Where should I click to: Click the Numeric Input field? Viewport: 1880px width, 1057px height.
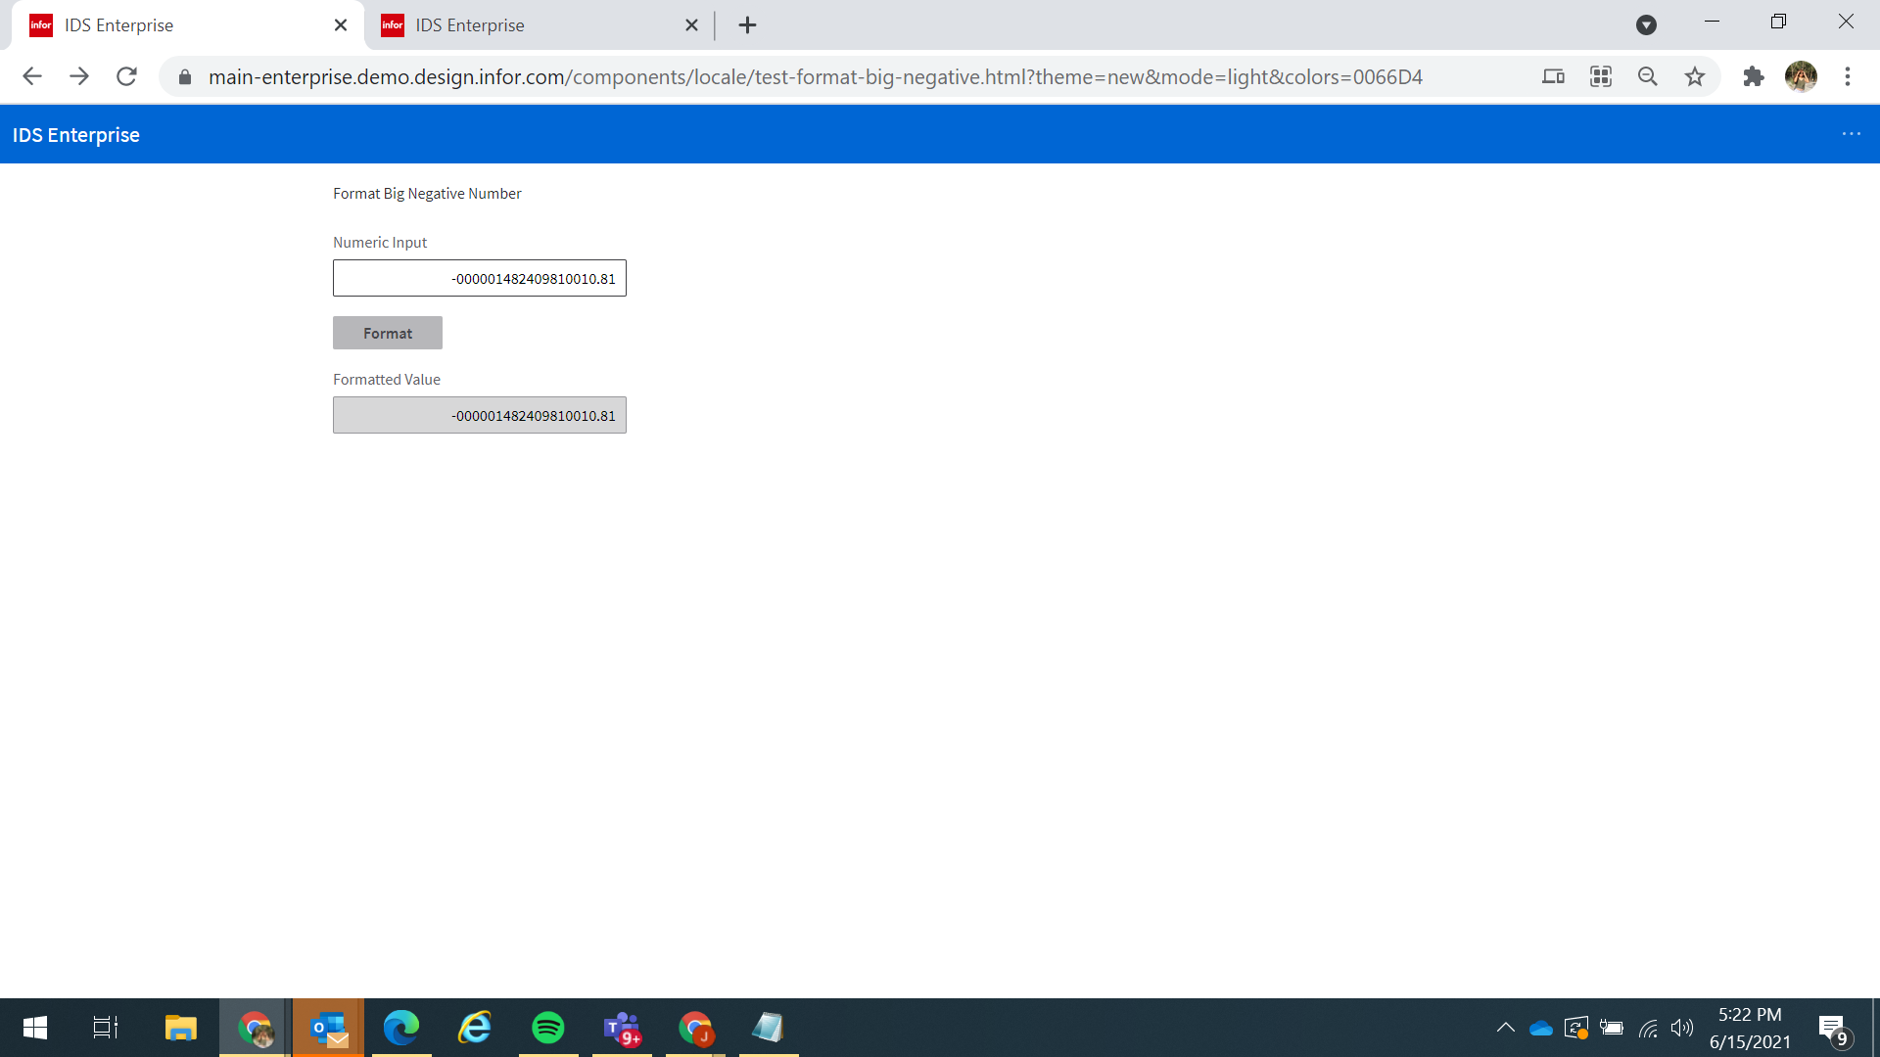[x=479, y=278]
